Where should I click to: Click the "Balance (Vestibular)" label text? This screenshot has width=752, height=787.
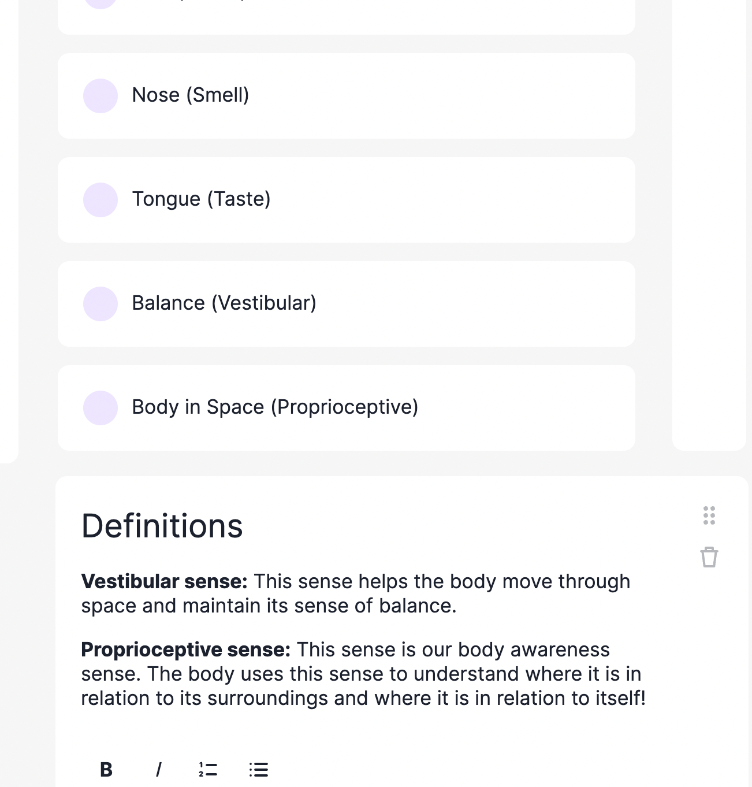(224, 303)
